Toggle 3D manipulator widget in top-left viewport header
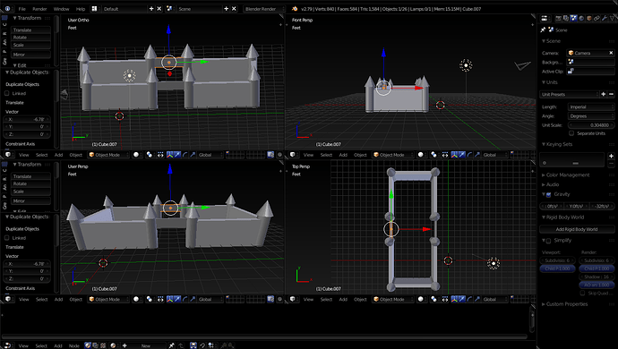Image resolution: width=618 pixels, height=349 pixels. click(170, 155)
